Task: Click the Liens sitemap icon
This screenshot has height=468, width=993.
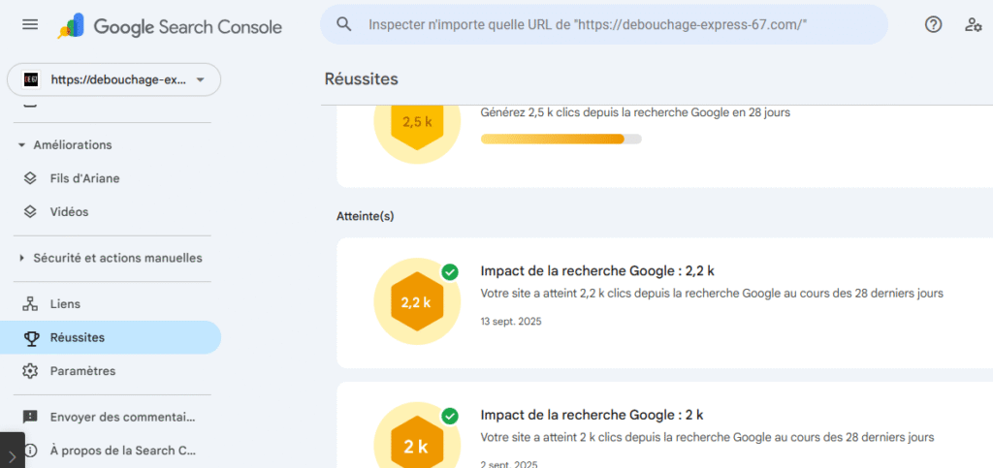Action: point(30,304)
